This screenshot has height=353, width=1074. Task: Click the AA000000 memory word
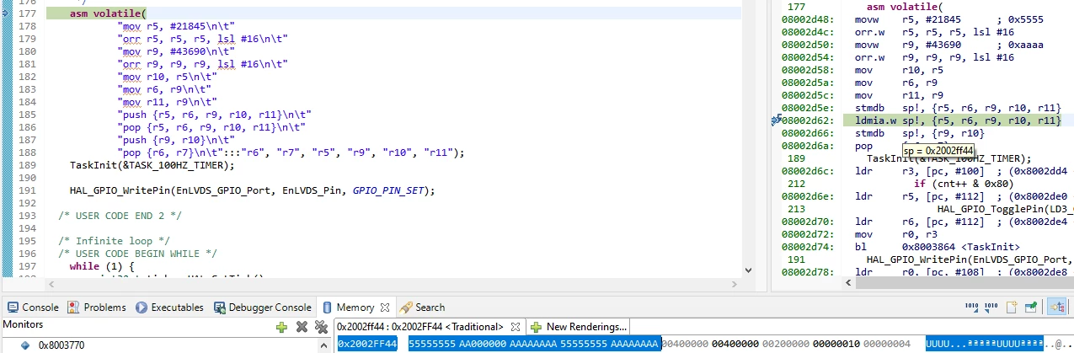coord(482,344)
